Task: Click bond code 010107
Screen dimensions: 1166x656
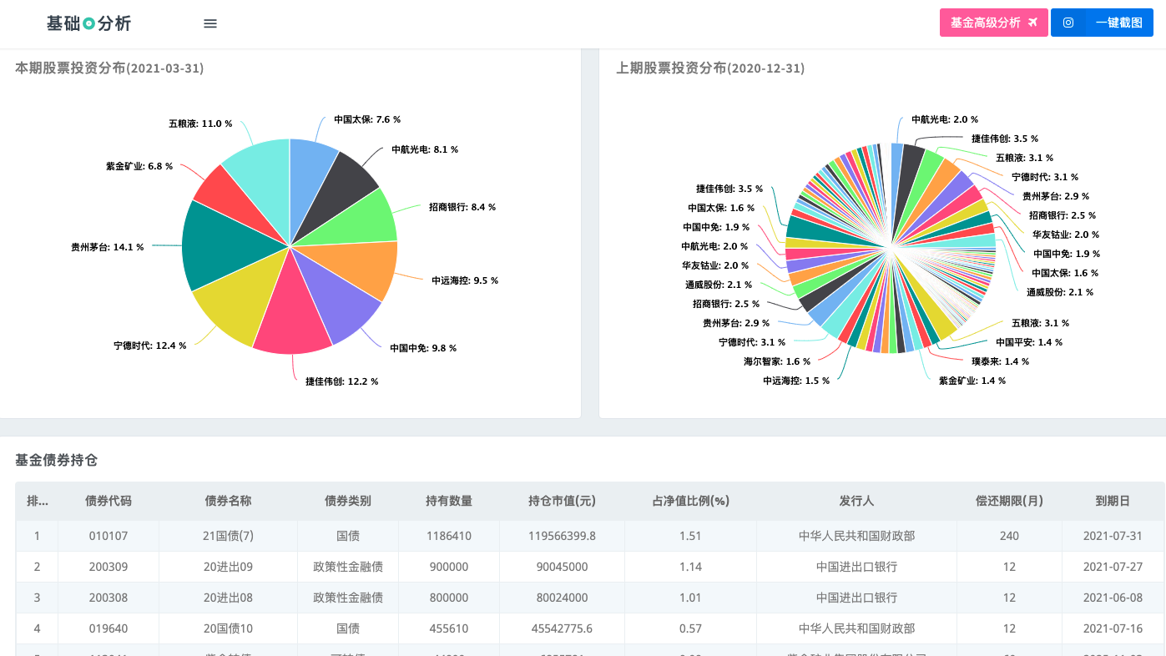Action: click(x=109, y=536)
